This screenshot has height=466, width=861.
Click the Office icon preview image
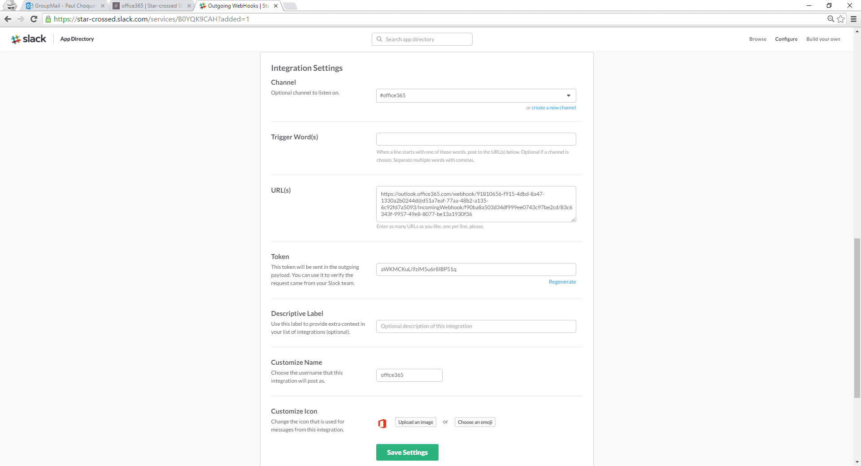[x=382, y=423]
